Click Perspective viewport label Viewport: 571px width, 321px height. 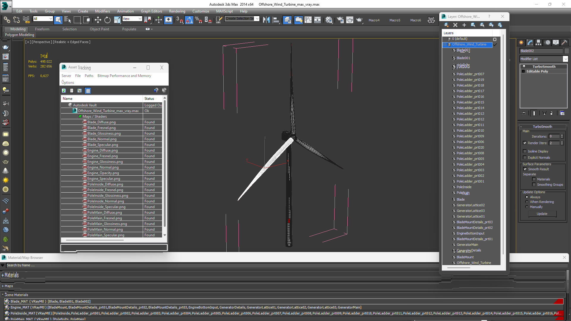[x=42, y=42]
